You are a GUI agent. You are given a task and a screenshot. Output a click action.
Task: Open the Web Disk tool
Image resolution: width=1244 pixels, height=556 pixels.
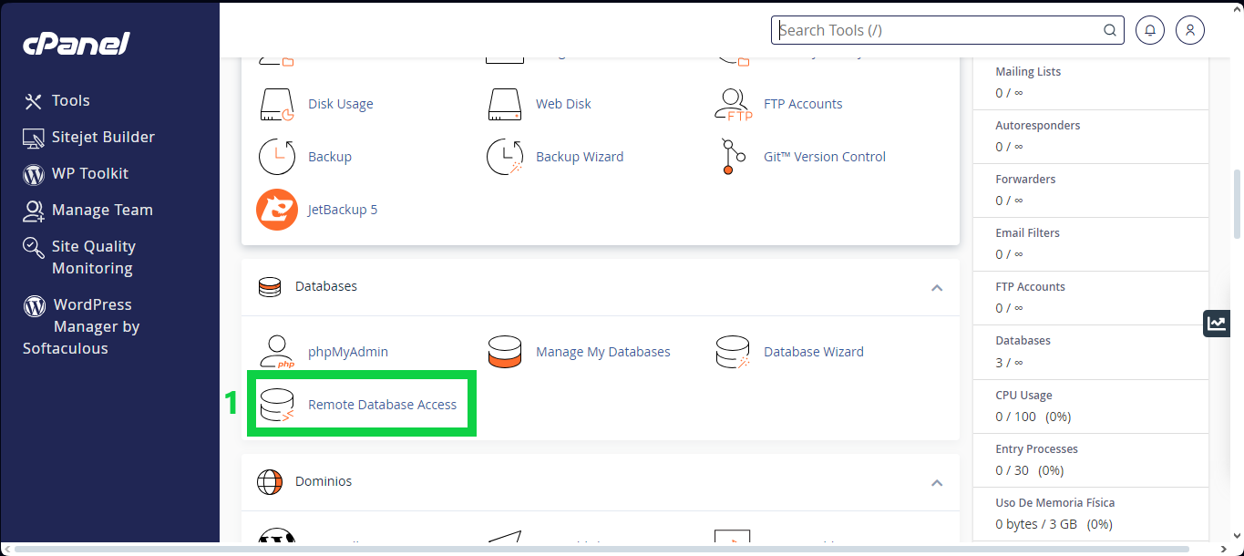pos(562,103)
